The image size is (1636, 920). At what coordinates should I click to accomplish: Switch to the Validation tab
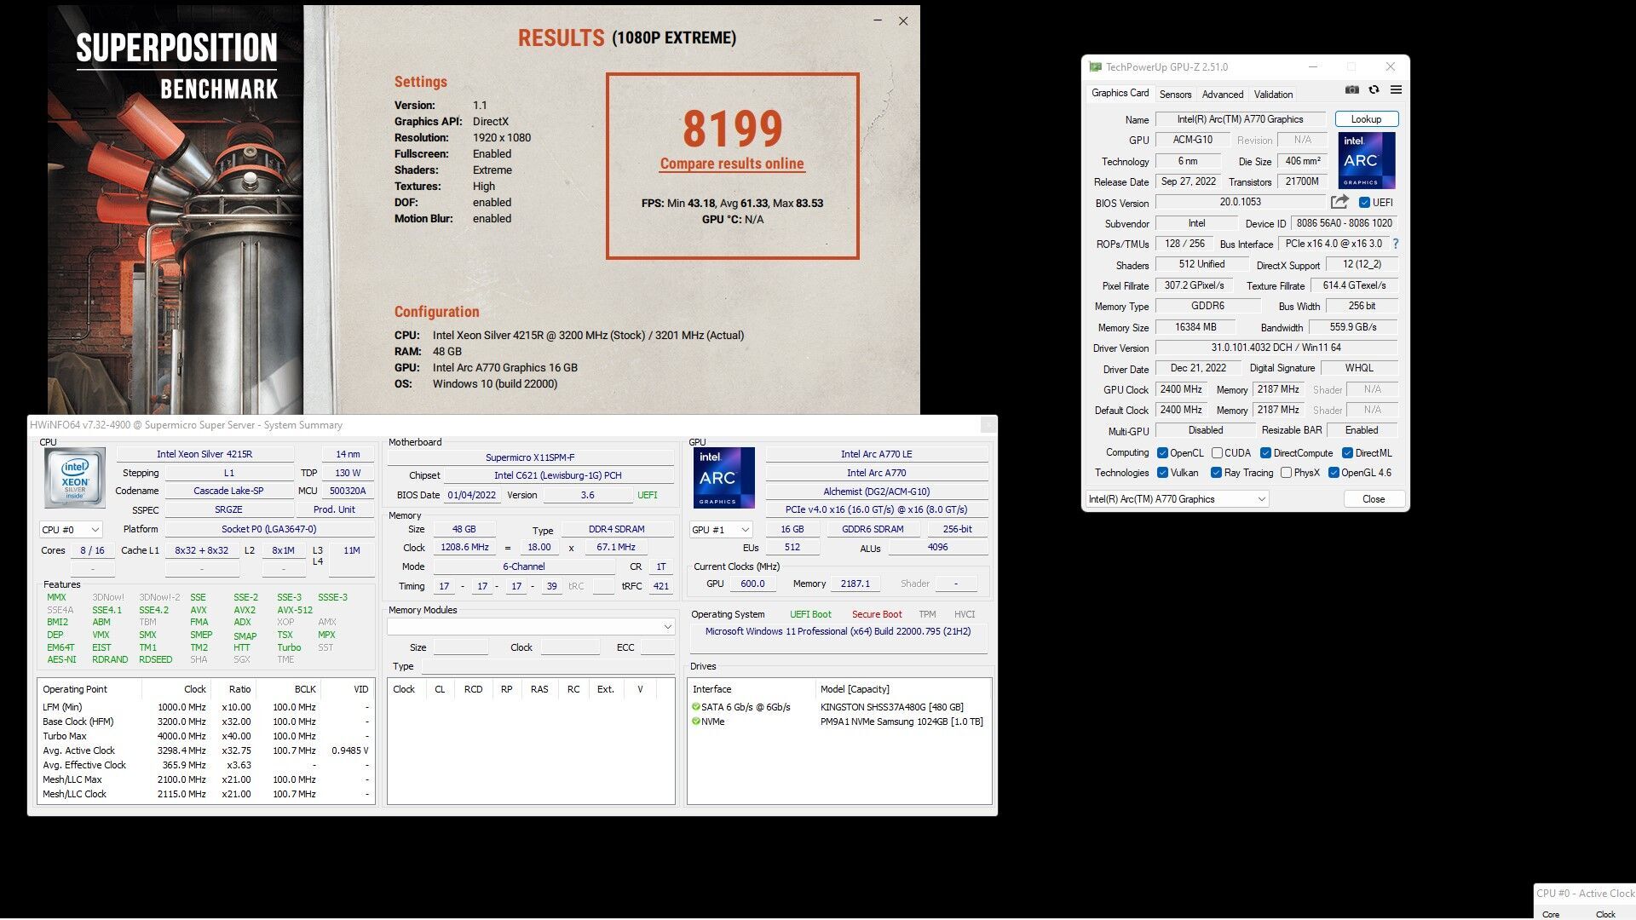coord(1273,95)
